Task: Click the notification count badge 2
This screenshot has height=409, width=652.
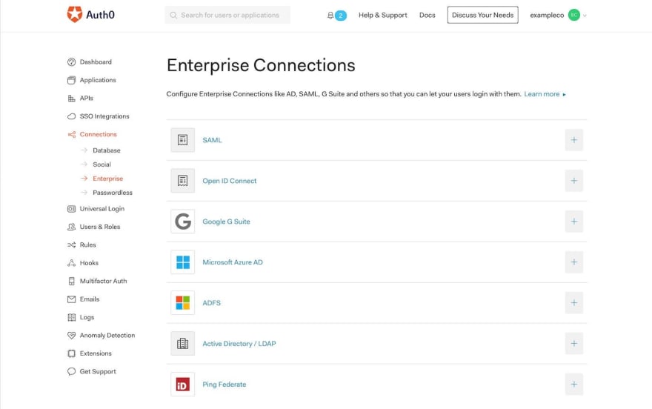Action: pyautogui.click(x=341, y=16)
